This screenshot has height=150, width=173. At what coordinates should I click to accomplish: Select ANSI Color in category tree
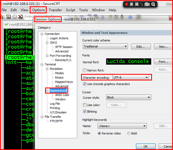[x=62, y=95]
